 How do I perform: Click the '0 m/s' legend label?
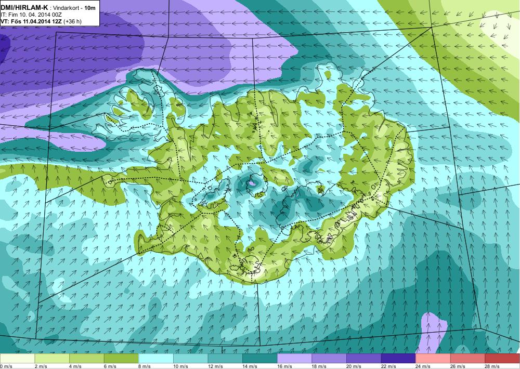(x=6, y=366)
